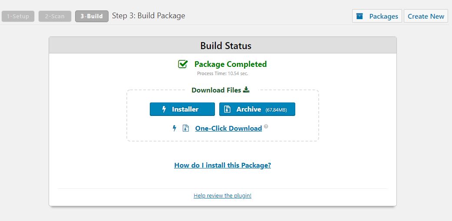The image size is (452, 221).
Task: Click the lightning bolt icon on Installer button
Action: (x=164, y=109)
